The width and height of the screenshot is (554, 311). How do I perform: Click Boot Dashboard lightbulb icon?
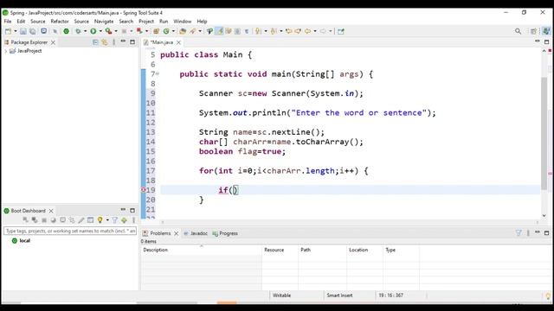[x=100, y=220]
